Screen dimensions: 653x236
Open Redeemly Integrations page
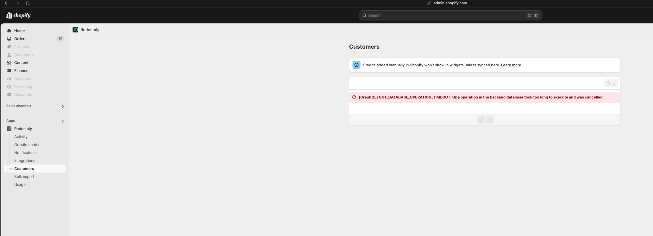pos(25,161)
